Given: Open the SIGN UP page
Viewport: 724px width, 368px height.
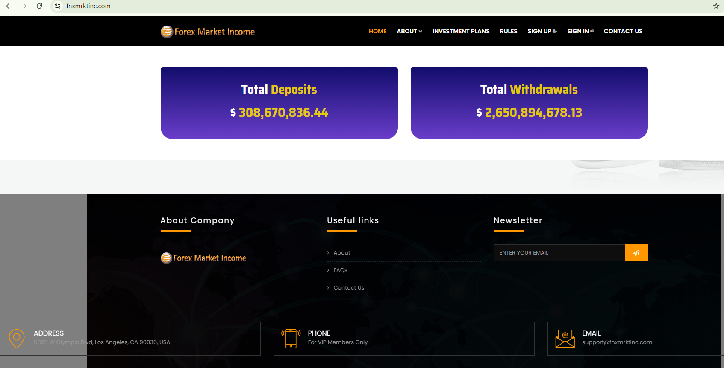Looking at the screenshot, I should pyautogui.click(x=542, y=31).
